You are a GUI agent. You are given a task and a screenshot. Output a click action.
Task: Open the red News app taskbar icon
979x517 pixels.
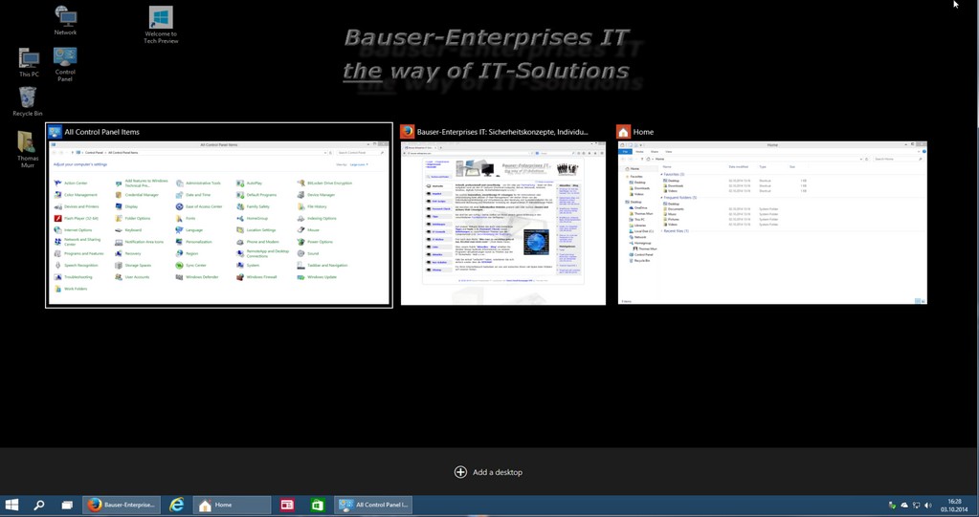(287, 505)
